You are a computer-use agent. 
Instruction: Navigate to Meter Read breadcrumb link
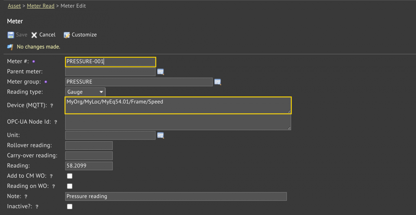(41, 6)
